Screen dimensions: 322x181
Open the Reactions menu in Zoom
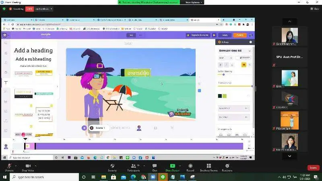pos(227,166)
